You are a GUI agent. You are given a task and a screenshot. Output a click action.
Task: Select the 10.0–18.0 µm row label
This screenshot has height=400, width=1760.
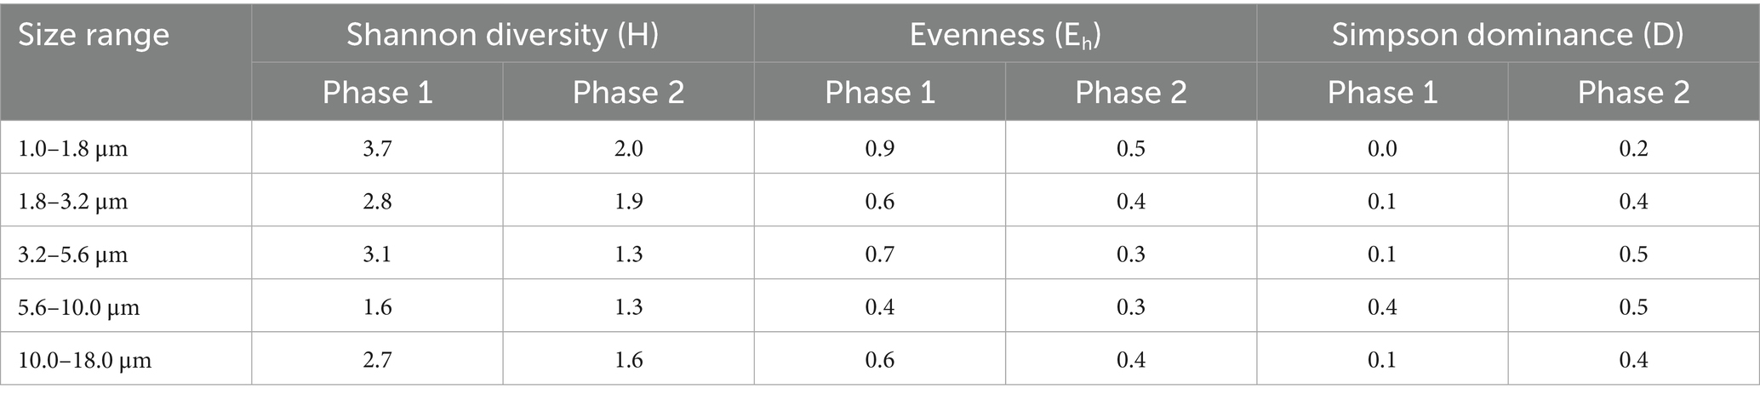[85, 360]
